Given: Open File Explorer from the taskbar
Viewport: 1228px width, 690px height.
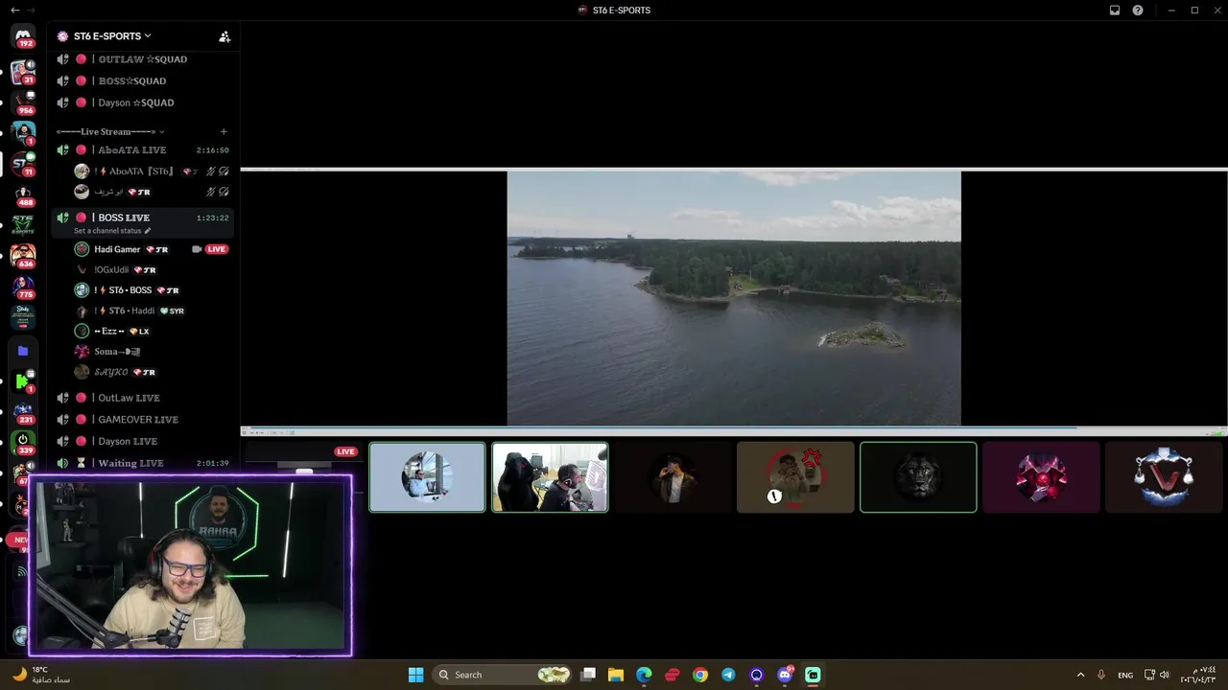Looking at the screenshot, I should pos(616,675).
